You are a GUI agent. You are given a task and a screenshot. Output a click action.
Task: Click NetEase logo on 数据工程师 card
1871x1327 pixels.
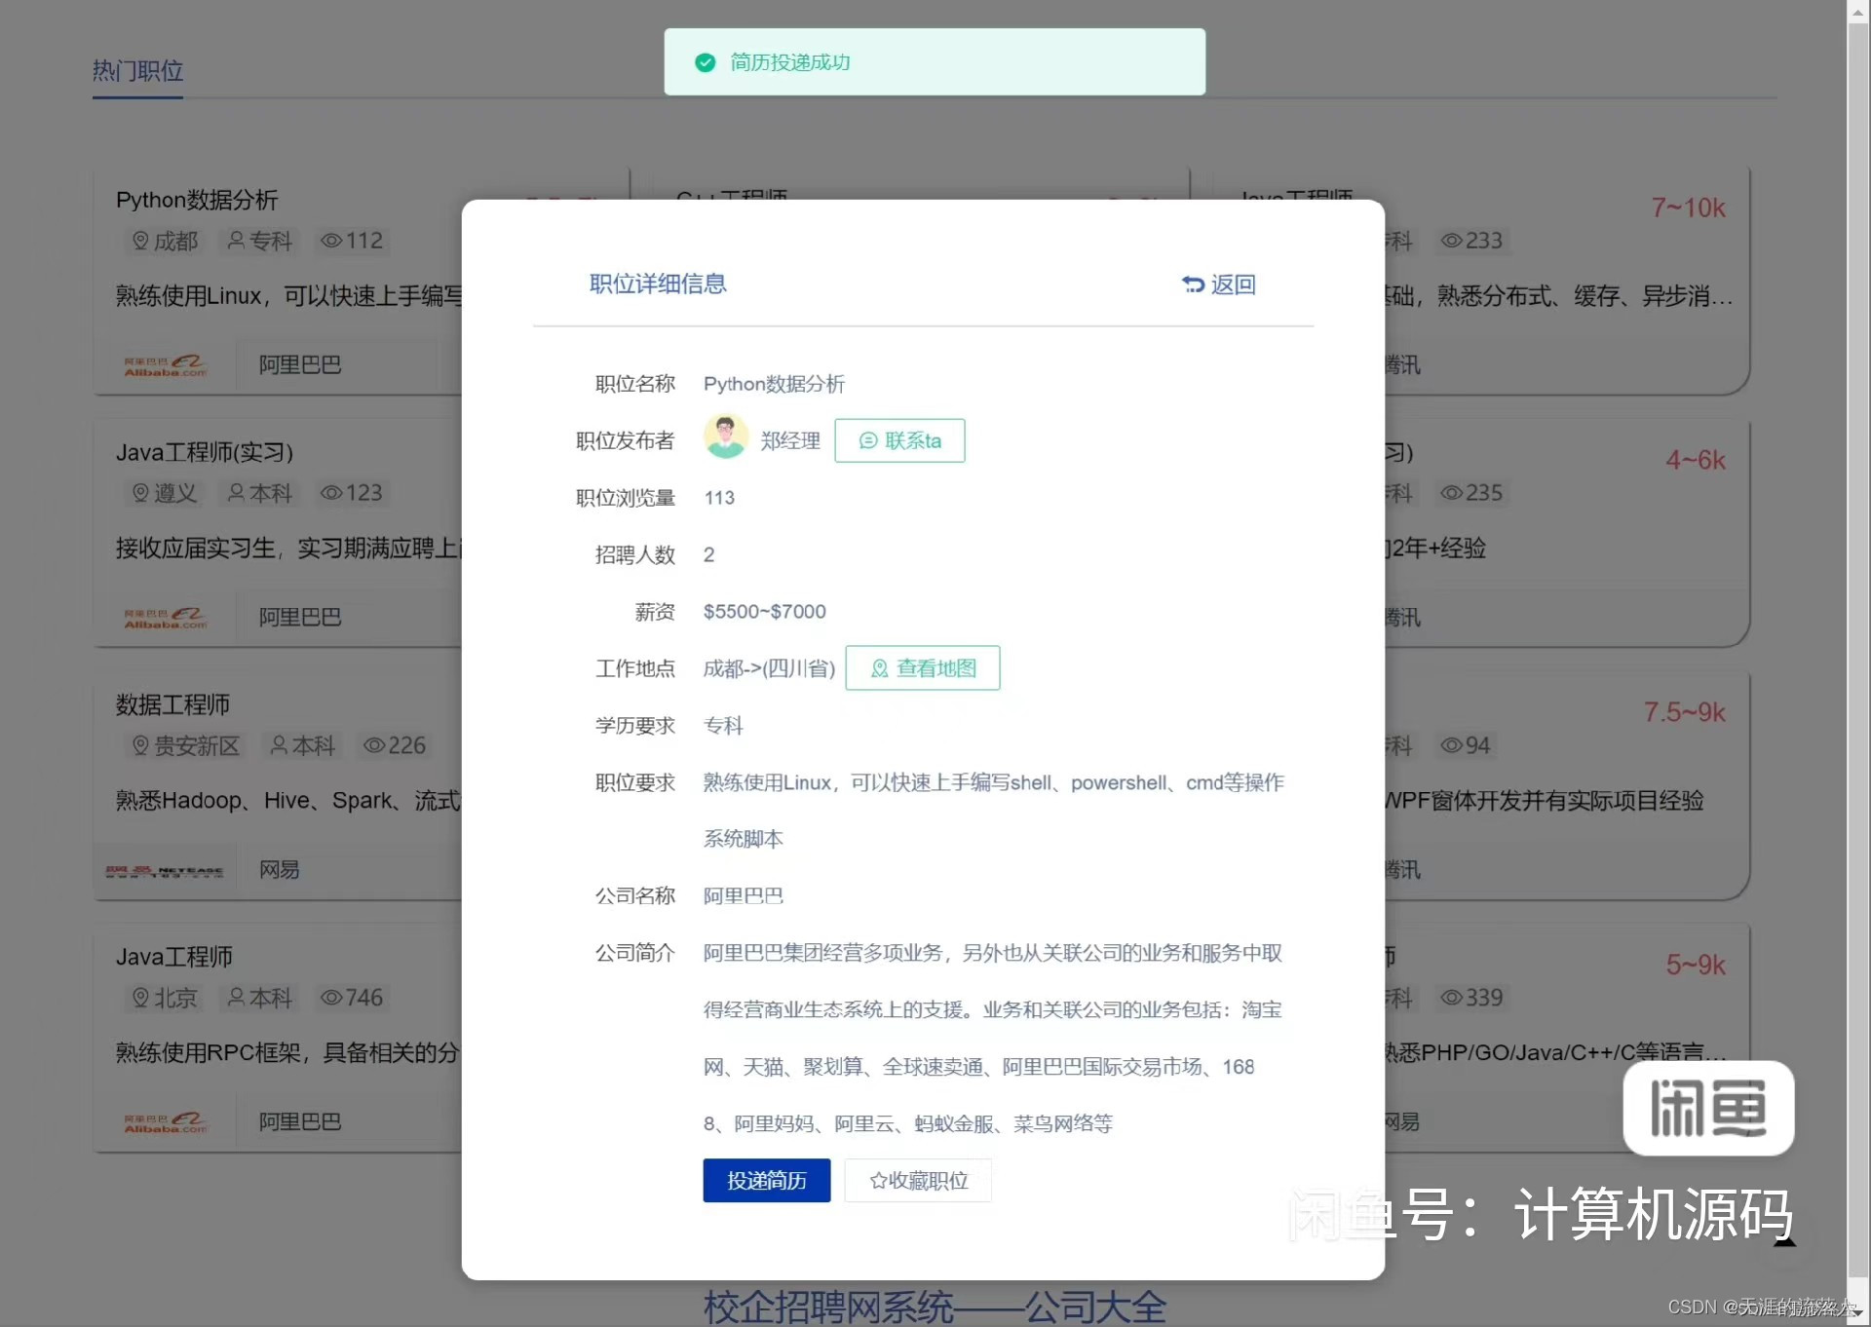tap(166, 870)
